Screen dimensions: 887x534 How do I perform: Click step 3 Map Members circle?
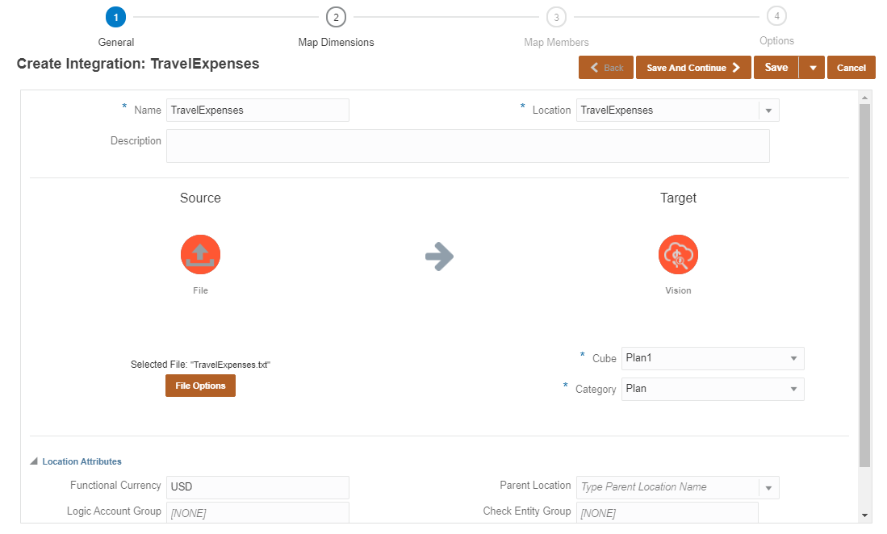pos(556,17)
